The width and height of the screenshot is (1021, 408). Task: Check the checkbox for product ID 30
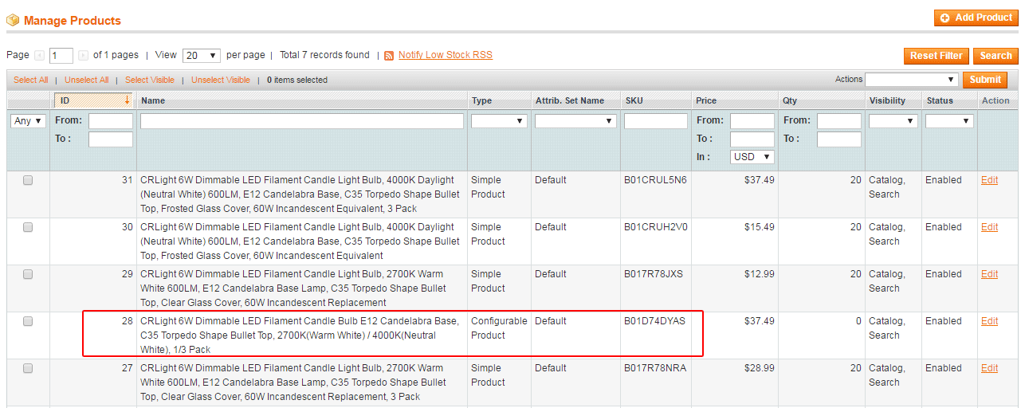(x=28, y=227)
